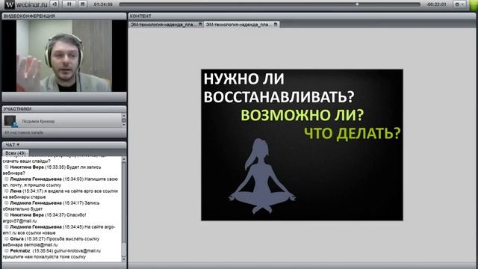Click slide heading 'ВОЗМОЖНО ЛИ?'

[x=302, y=115]
